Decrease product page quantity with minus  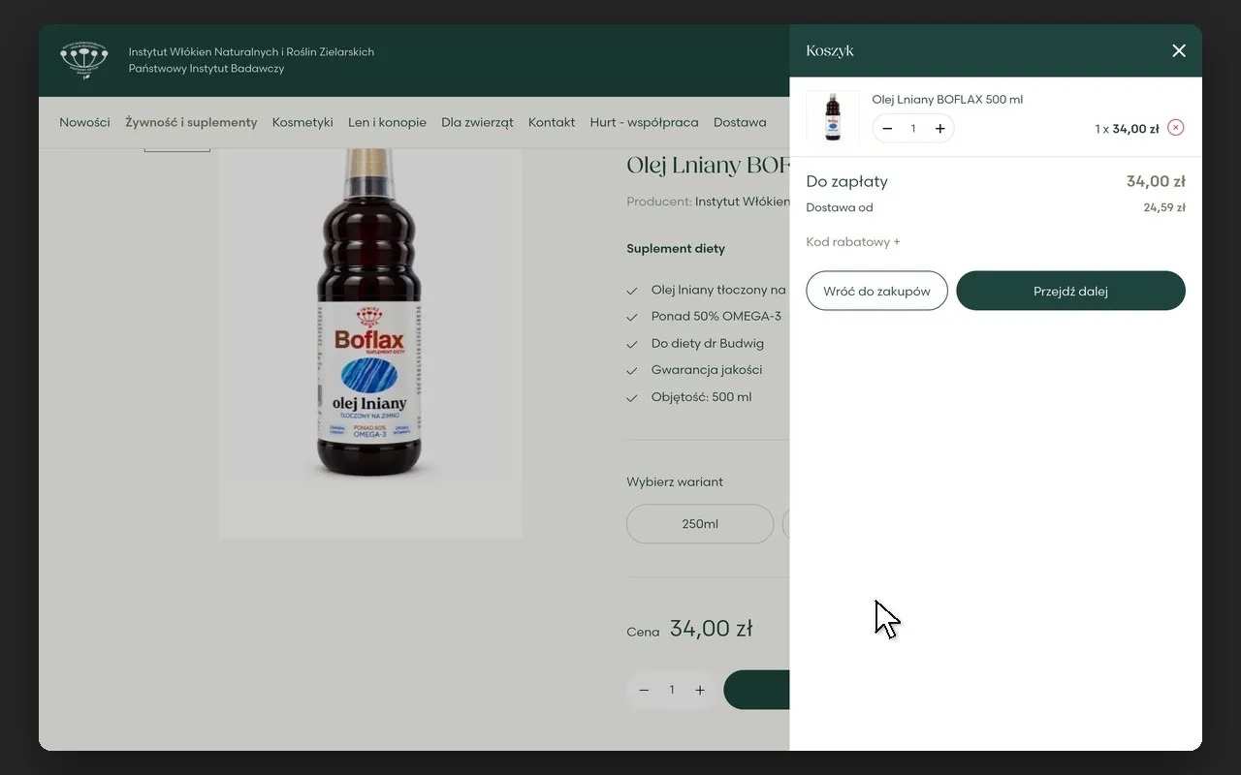tap(644, 690)
